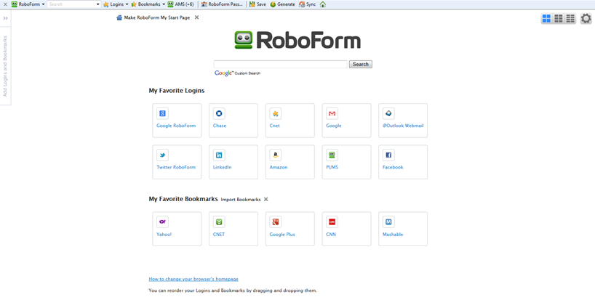595x297 pixels.
Task: Click the green home icon in toolbar
Action: coord(322,4)
